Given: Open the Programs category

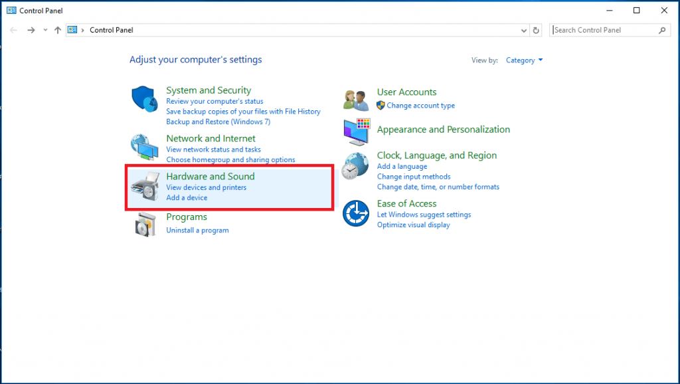Looking at the screenshot, I should pyautogui.click(x=187, y=217).
